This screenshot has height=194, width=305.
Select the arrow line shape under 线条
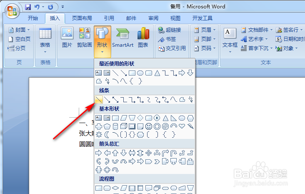point(107,100)
